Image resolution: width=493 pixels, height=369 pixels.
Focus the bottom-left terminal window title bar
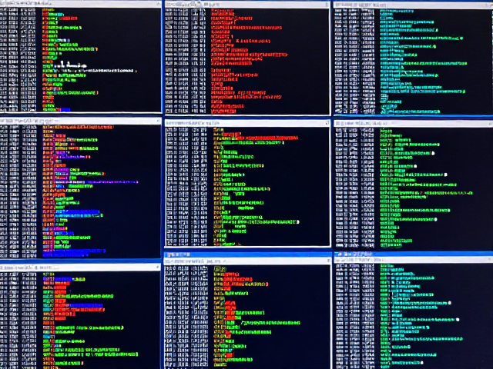click(80, 268)
